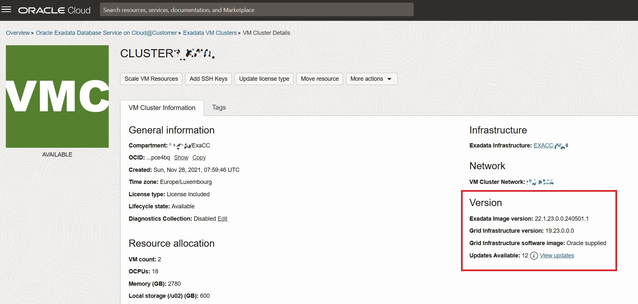Click the 'Infrastructure' section heading
This screenshot has width=638, height=304.
tap(498, 130)
